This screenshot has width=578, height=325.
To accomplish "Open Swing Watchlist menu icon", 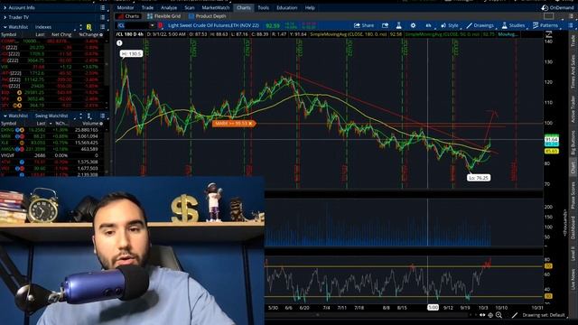I will 102,116.
